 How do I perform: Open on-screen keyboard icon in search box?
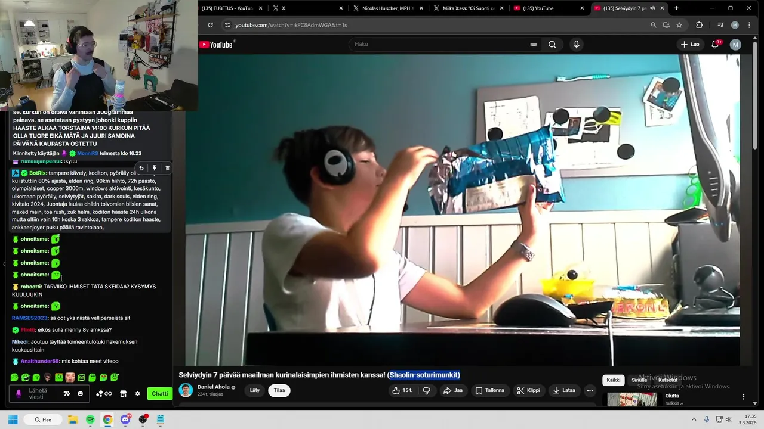[534, 45]
